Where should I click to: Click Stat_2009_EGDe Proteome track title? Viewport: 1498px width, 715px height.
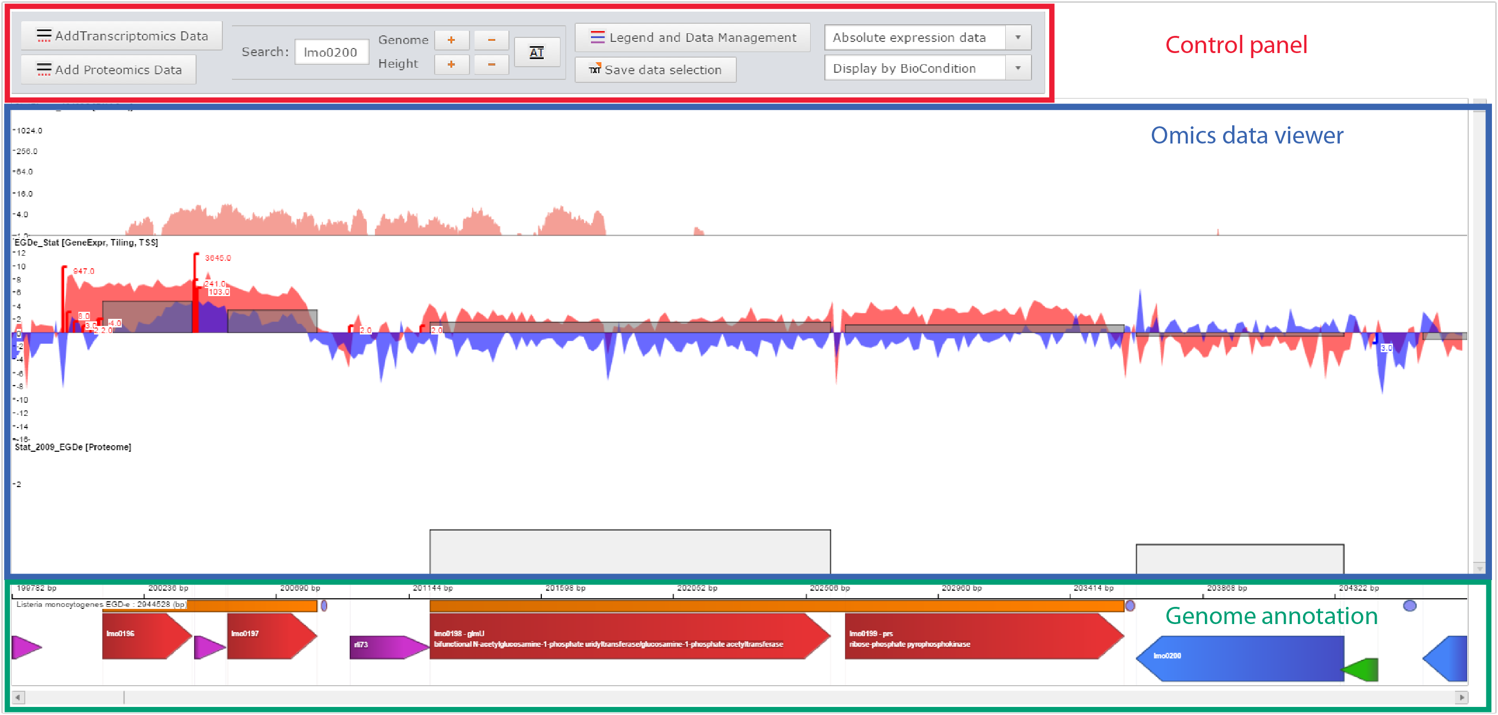tap(73, 447)
